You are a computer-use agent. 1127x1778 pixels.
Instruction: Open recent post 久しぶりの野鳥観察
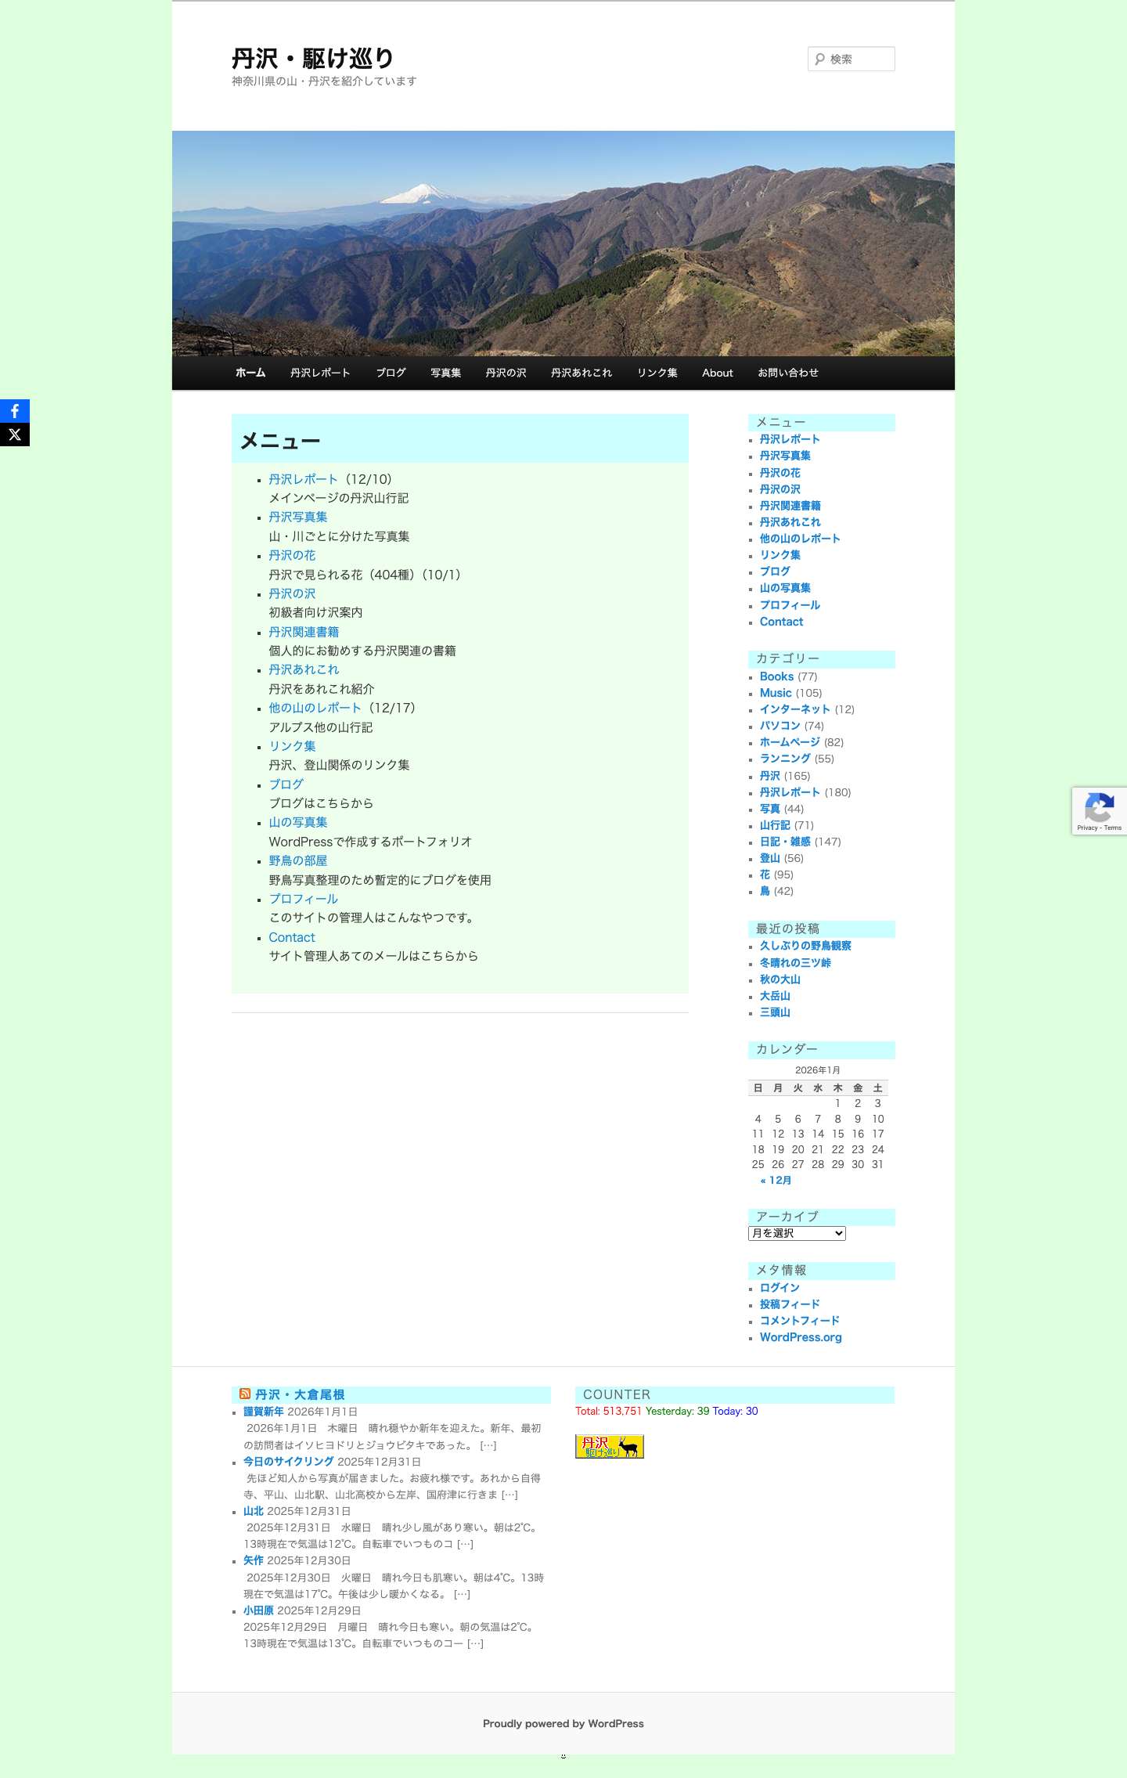click(805, 946)
